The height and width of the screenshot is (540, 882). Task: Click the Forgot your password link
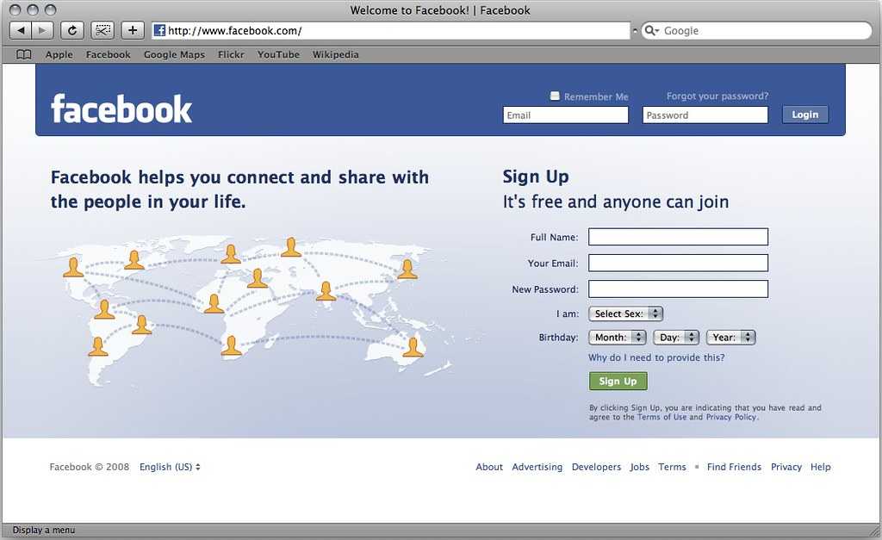[717, 96]
